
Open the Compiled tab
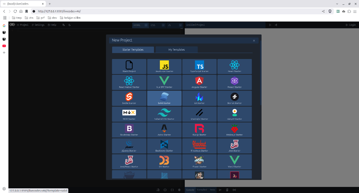click(x=202, y=190)
